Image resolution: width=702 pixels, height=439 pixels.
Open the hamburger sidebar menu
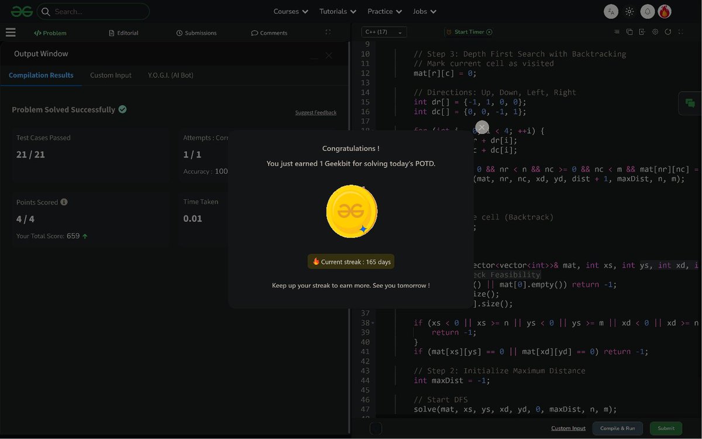pyautogui.click(x=11, y=33)
